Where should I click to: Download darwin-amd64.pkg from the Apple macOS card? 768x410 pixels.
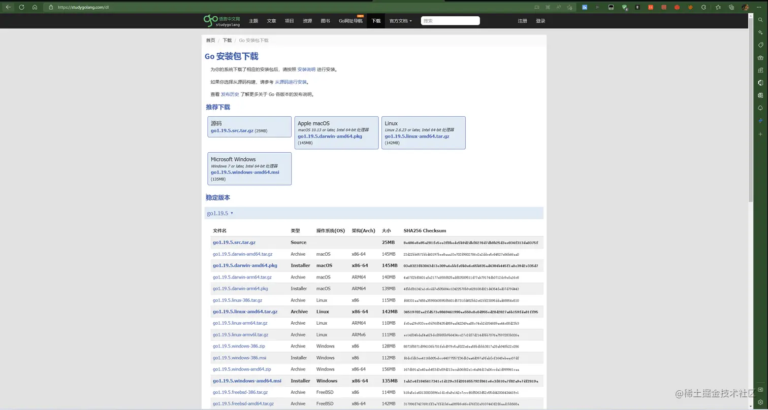tap(330, 136)
